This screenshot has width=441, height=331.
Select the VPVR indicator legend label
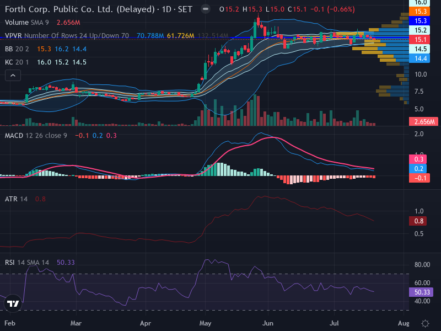click(67, 36)
